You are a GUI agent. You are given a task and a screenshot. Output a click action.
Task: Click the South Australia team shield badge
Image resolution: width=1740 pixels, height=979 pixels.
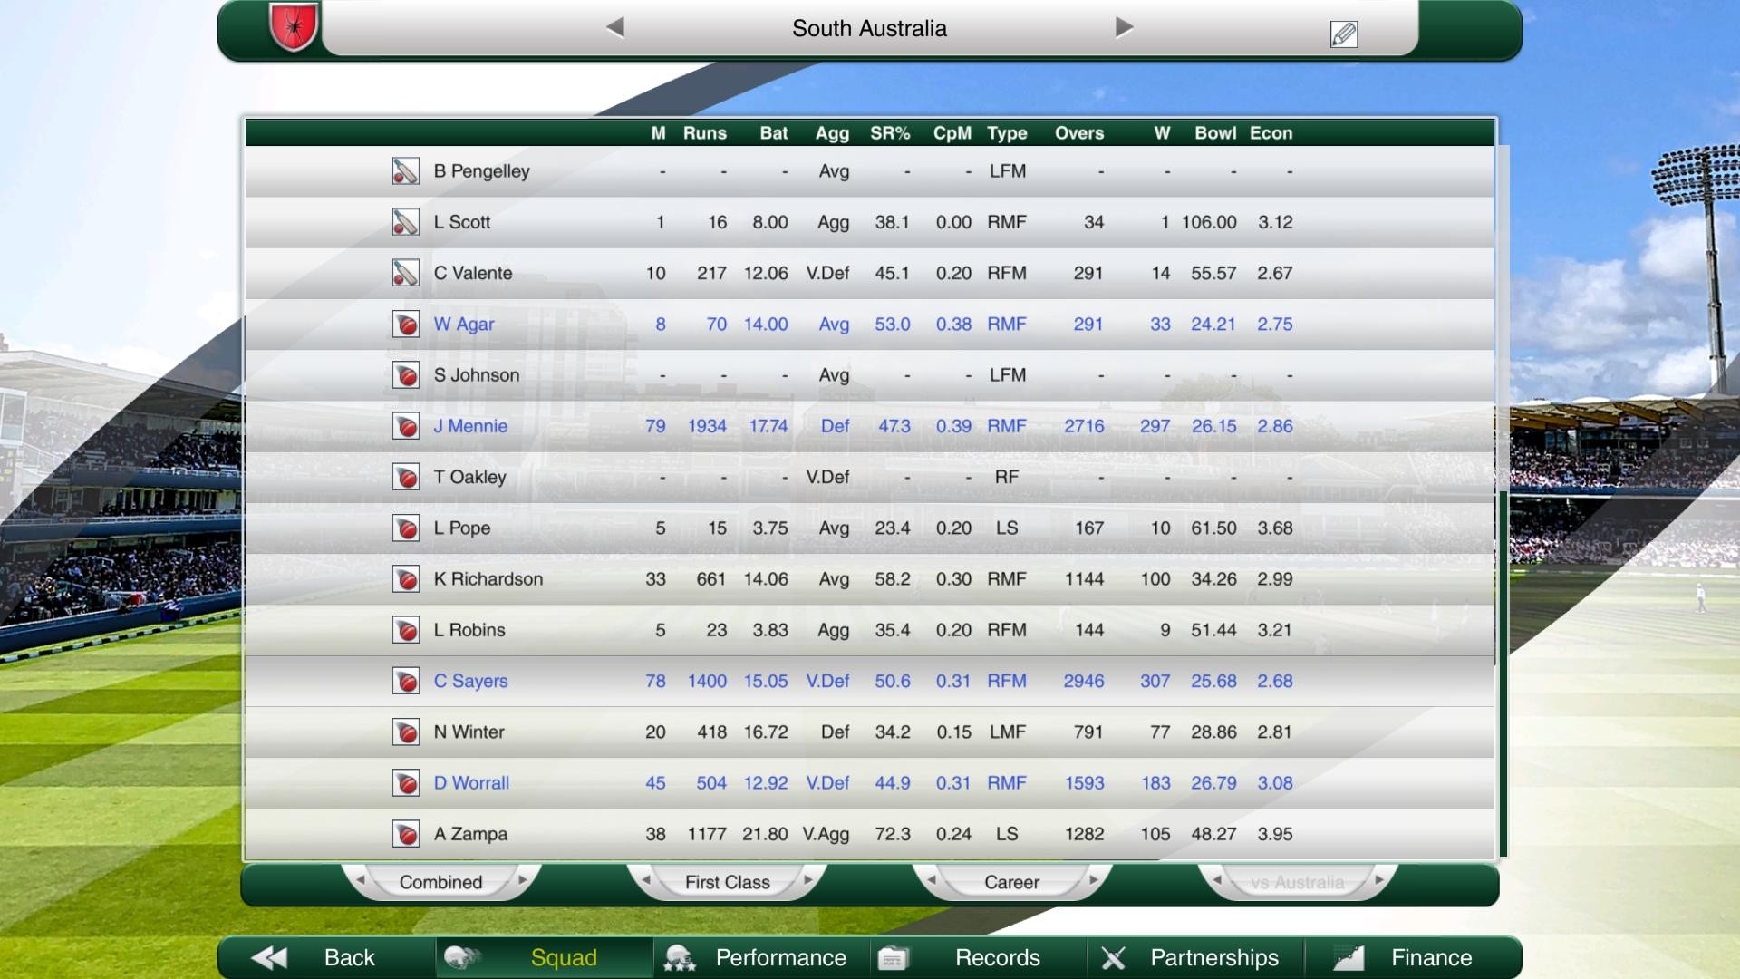coord(294,26)
